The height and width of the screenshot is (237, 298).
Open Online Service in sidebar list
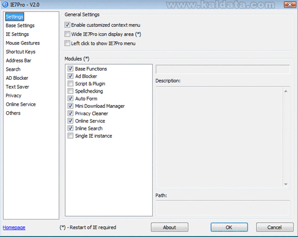[21, 104]
